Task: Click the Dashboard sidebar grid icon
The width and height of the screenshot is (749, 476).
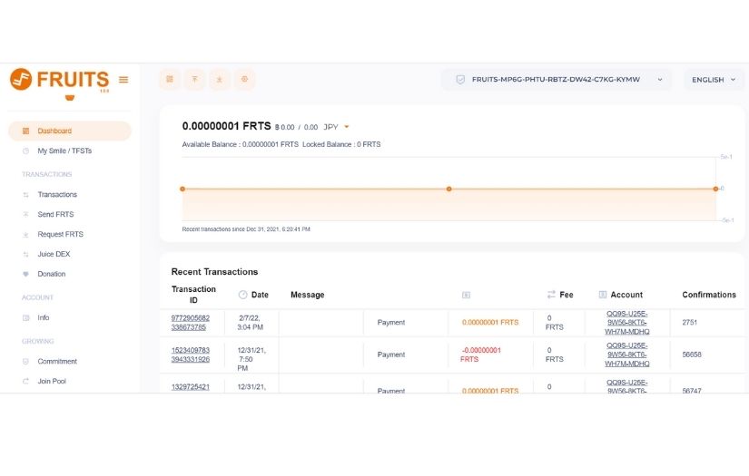Action: point(25,131)
